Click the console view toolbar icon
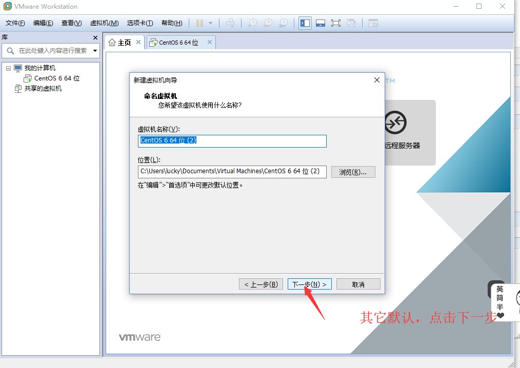Viewport: 520px width, 368px height. (x=373, y=23)
